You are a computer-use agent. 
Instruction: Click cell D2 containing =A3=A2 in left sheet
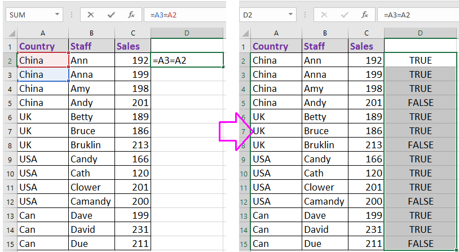coord(187,60)
